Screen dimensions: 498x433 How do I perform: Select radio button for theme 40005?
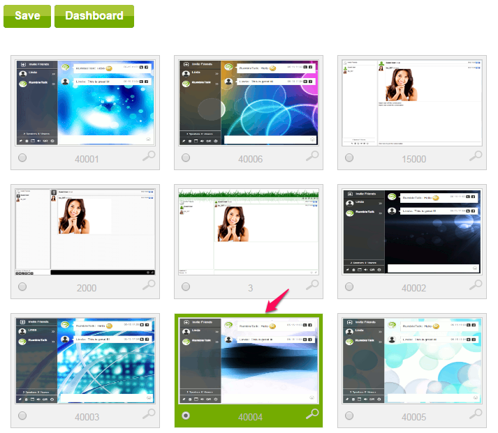click(349, 416)
